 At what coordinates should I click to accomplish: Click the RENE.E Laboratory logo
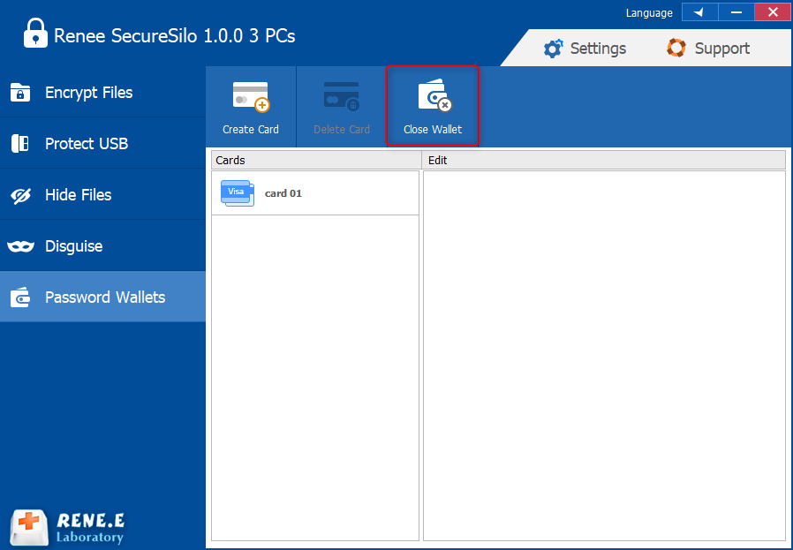(67, 527)
